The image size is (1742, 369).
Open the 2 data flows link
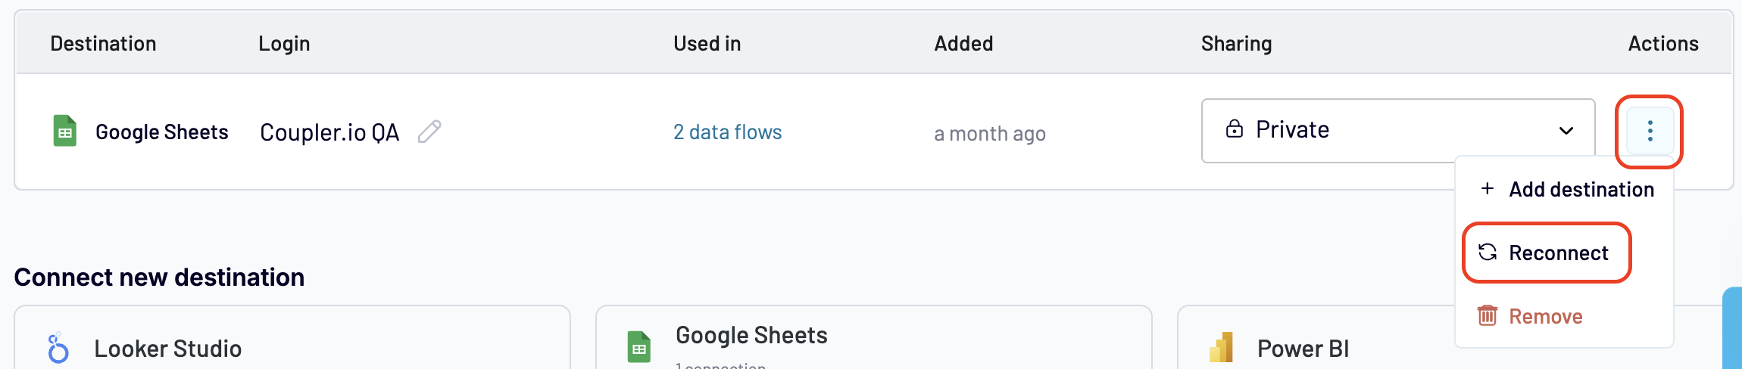coord(727,132)
